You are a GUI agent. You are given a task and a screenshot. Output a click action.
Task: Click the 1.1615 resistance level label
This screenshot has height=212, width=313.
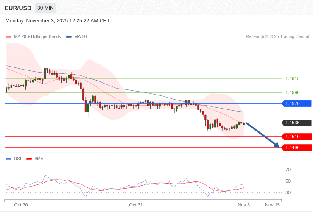click(292, 79)
